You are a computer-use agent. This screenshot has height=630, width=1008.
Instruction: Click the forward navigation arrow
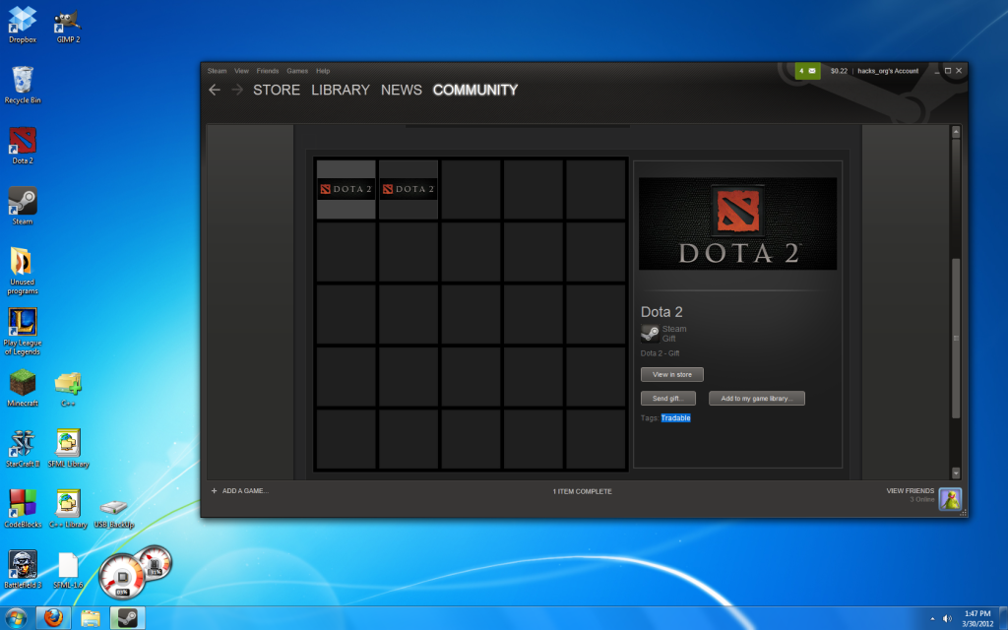(236, 90)
